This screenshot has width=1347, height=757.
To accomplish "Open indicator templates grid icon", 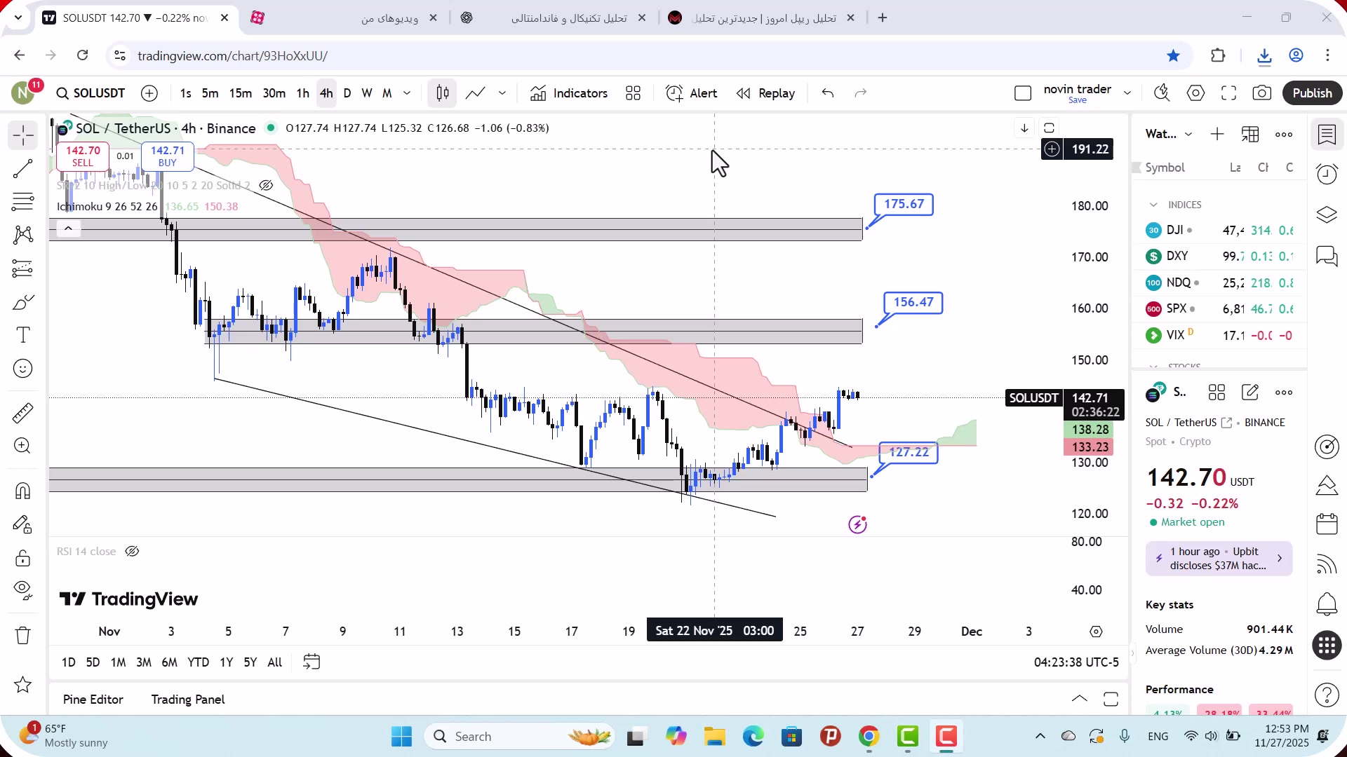I will click(634, 93).
